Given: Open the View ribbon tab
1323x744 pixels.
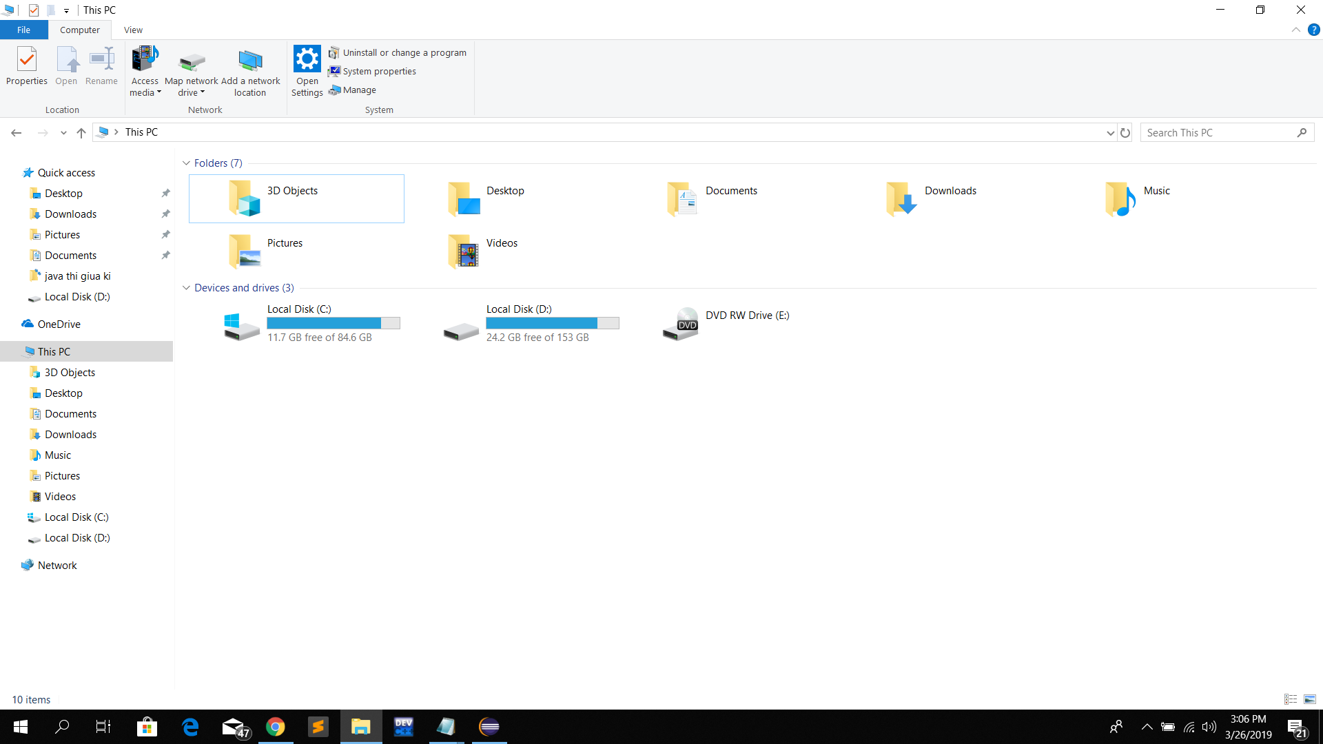Looking at the screenshot, I should click(x=133, y=30).
